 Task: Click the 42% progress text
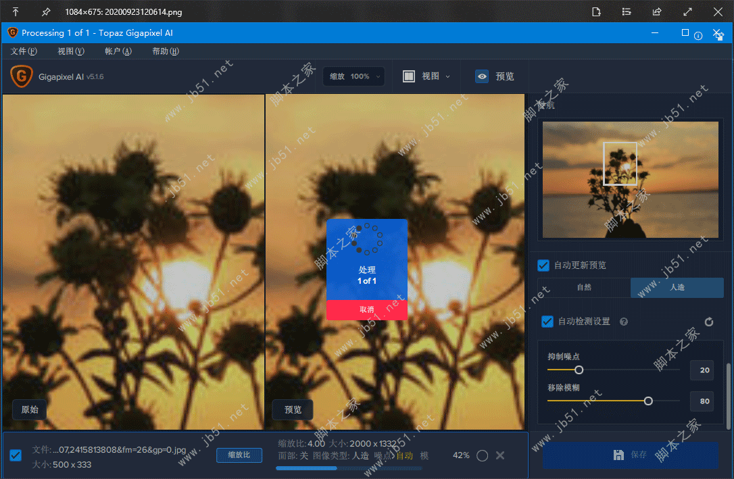(461, 455)
